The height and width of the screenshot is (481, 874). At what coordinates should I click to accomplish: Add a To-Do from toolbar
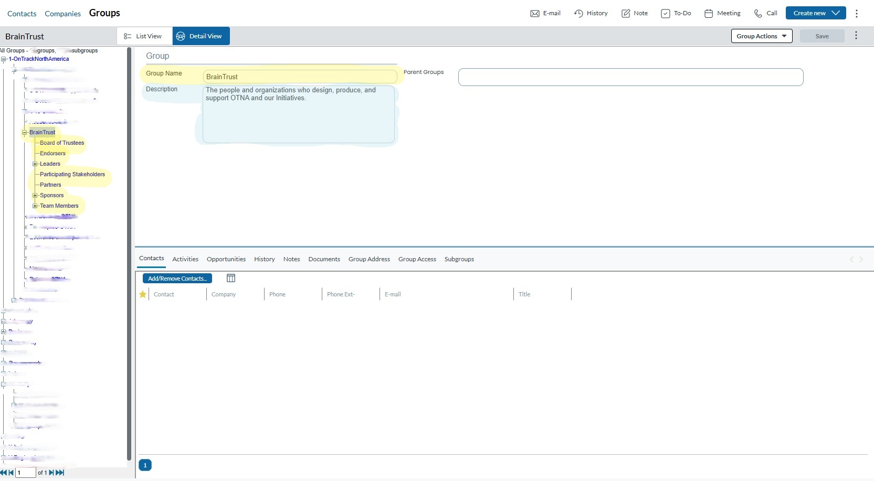tap(666, 14)
